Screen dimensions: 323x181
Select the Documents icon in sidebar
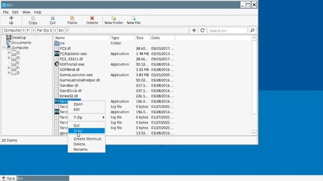[9, 42]
